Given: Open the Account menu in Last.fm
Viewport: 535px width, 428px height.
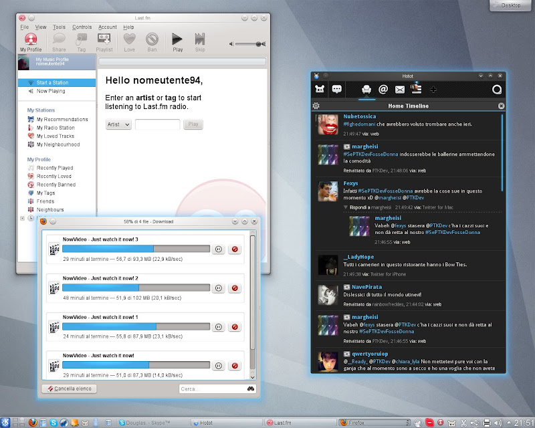Looking at the screenshot, I should (107, 27).
